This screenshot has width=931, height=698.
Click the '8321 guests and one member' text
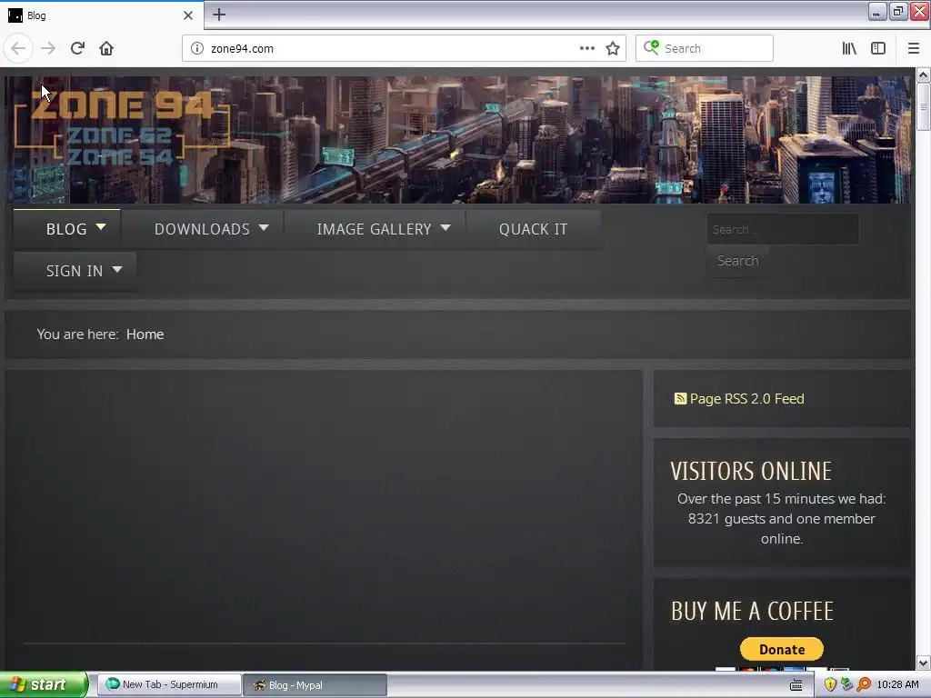click(x=781, y=519)
